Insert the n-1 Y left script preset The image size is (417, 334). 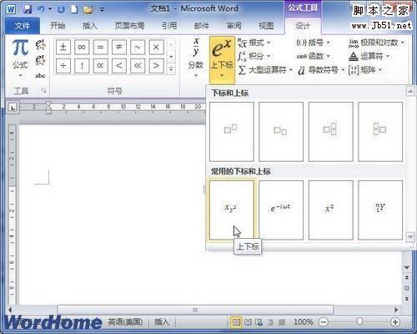tap(380, 210)
